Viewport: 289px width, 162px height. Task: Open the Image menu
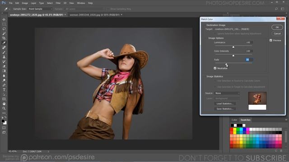click(x=25, y=3)
